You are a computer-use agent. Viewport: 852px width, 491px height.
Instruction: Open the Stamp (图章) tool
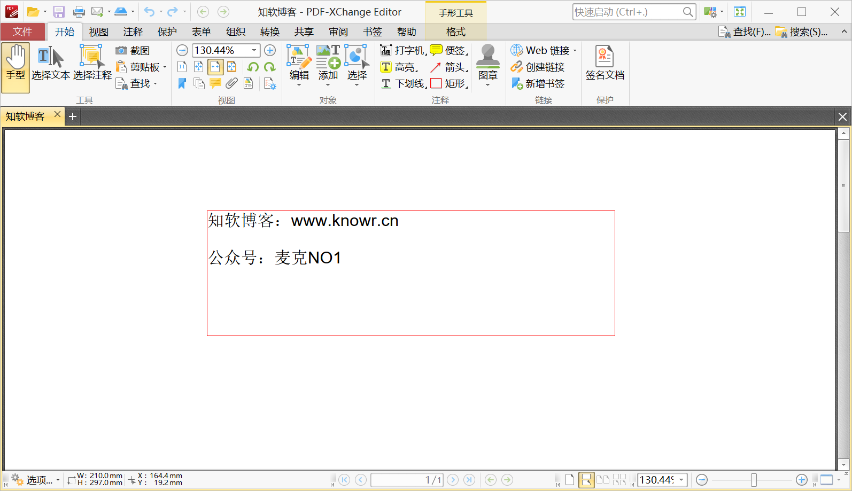click(488, 66)
